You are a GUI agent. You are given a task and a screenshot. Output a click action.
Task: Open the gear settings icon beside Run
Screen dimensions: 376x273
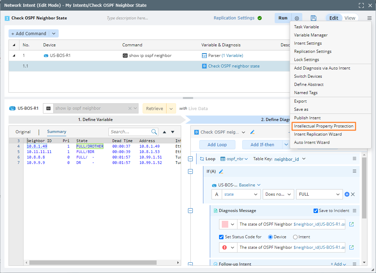(297, 18)
